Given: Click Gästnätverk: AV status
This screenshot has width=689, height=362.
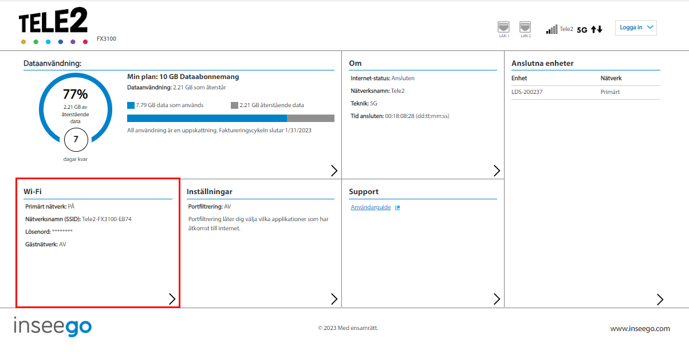Looking at the screenshot, I should (x=46, y=244).
